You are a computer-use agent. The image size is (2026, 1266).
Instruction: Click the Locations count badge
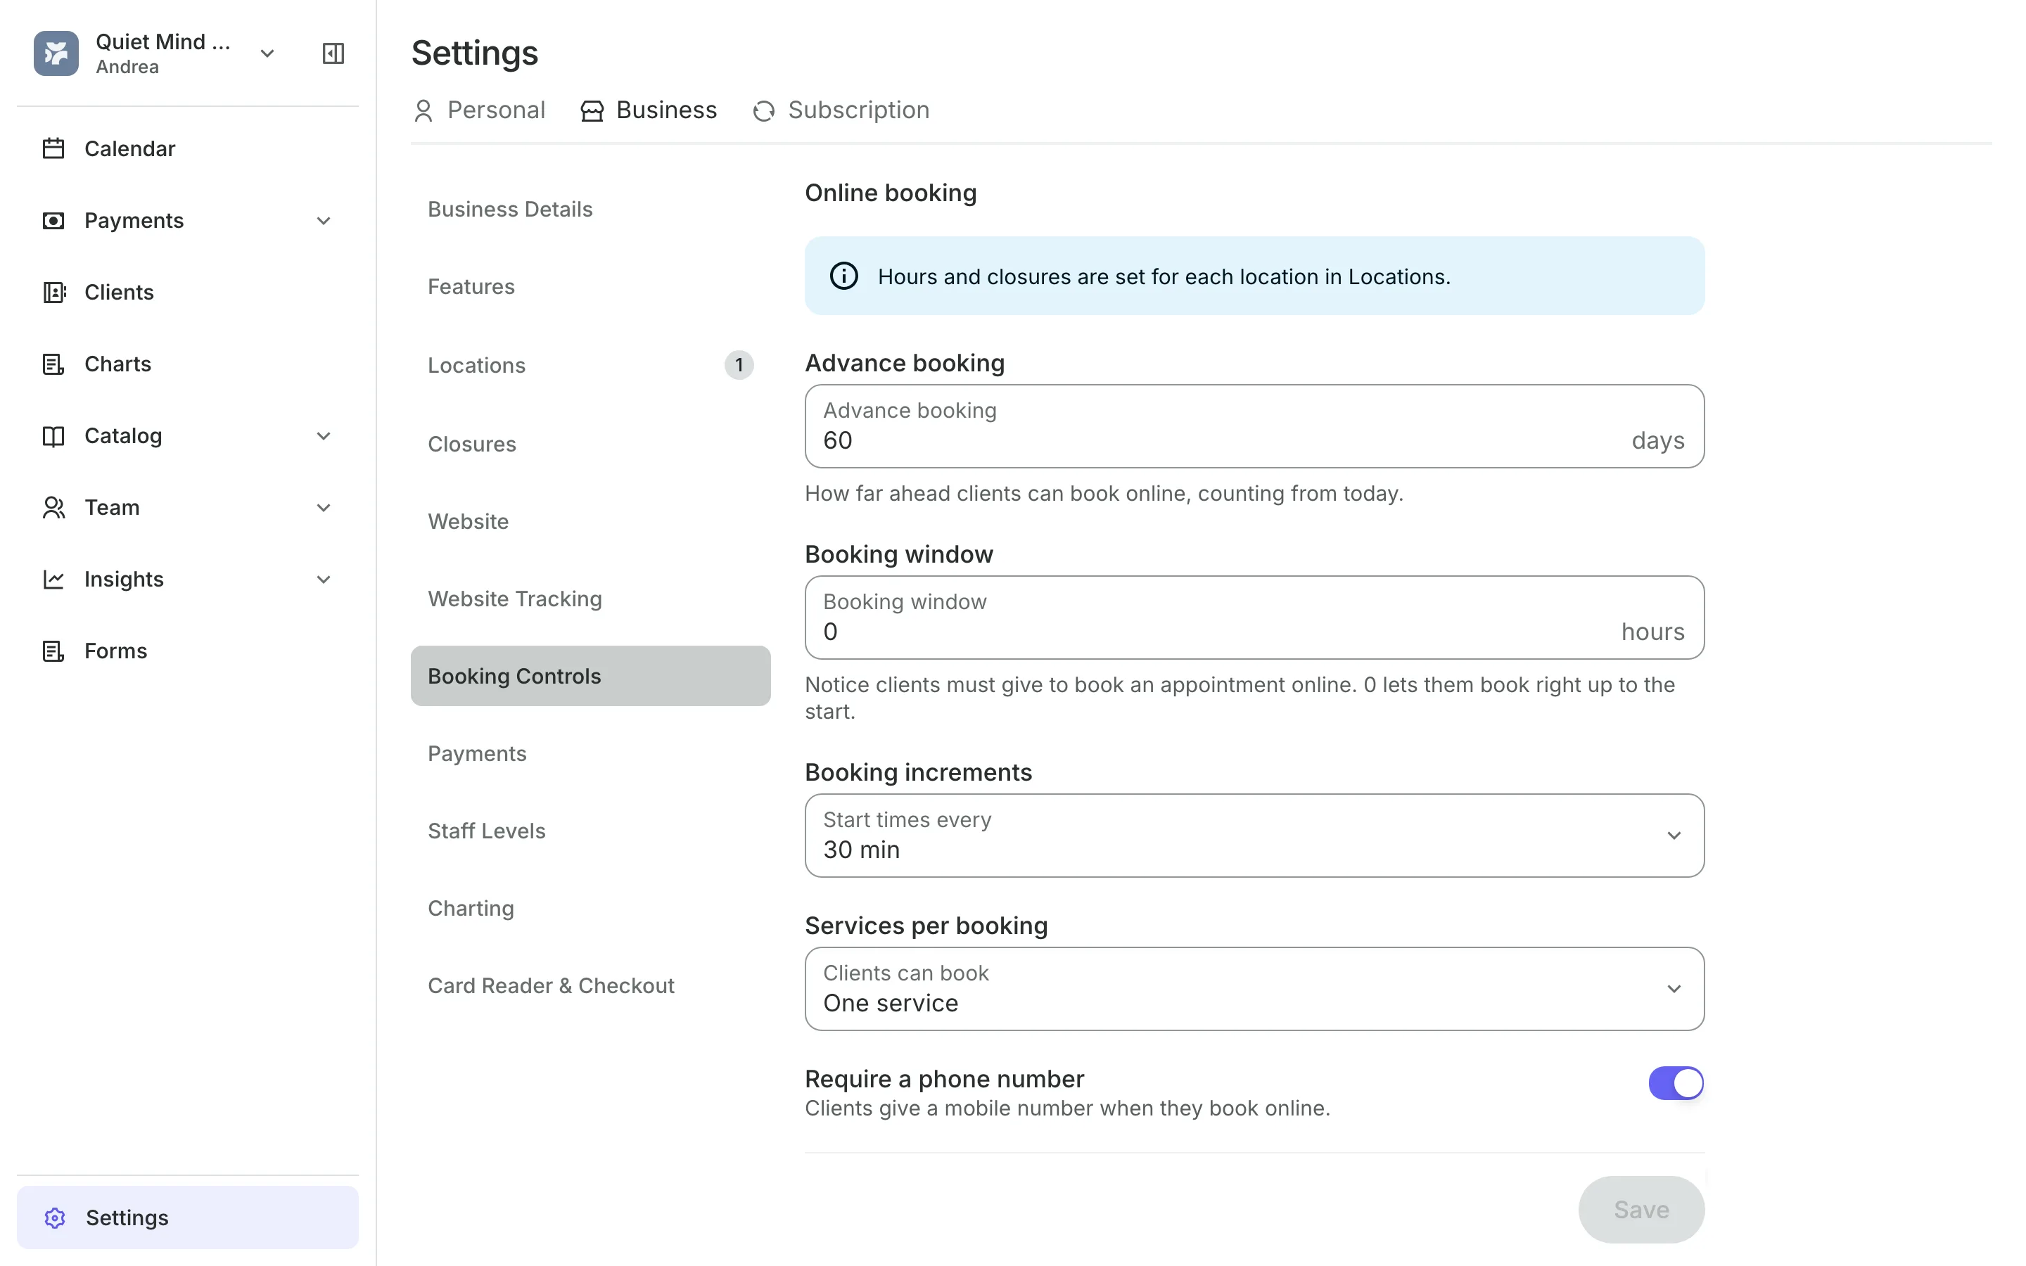739,365
